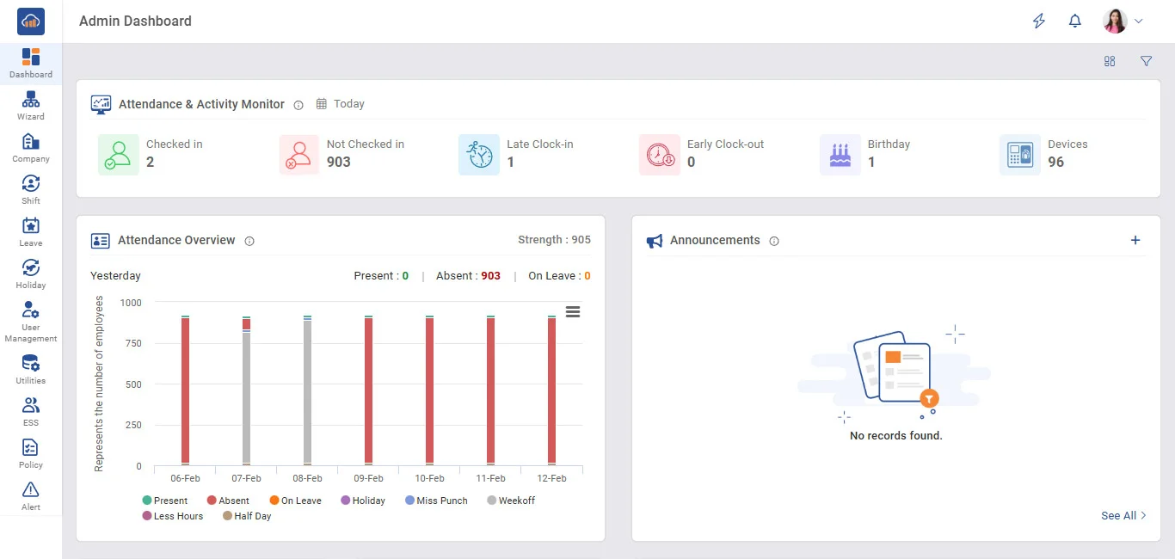Toggle the Present series in chart legend

pyautogui.click(x=165, y=501)
